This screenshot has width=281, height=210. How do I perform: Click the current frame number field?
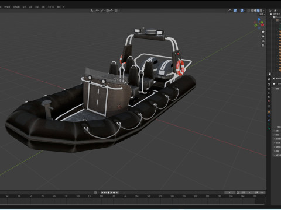229,192
